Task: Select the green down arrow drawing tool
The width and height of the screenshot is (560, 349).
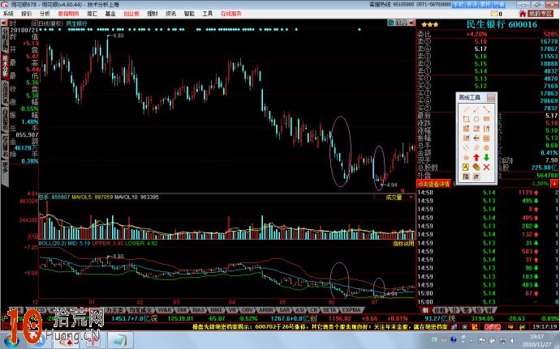Action: (486, 157)
